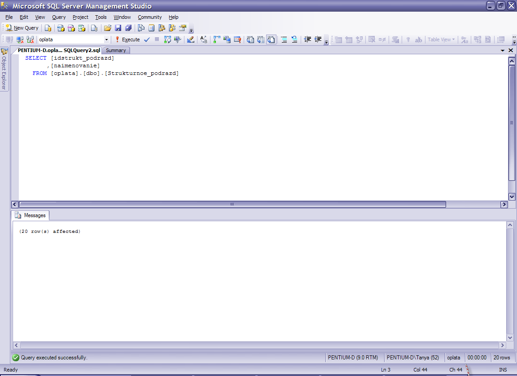
Task: Click the query editor horizontal scrollbar thumb
Action: point(232,204)
